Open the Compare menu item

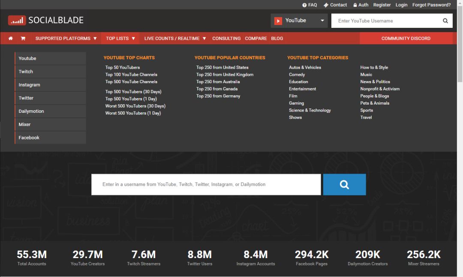pyautogui.click(x=256, y=39)
